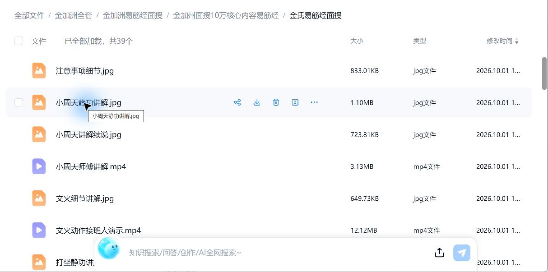This screenshot has width=548, height=272.
Task: Open more options for 小周天静功讲解.jpg
Action: [x=315, y=102]
